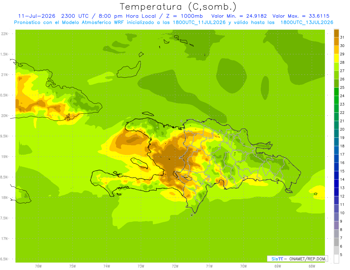Click the legend value 15
The image size is (350, 270).
click(x=342, y=171)
